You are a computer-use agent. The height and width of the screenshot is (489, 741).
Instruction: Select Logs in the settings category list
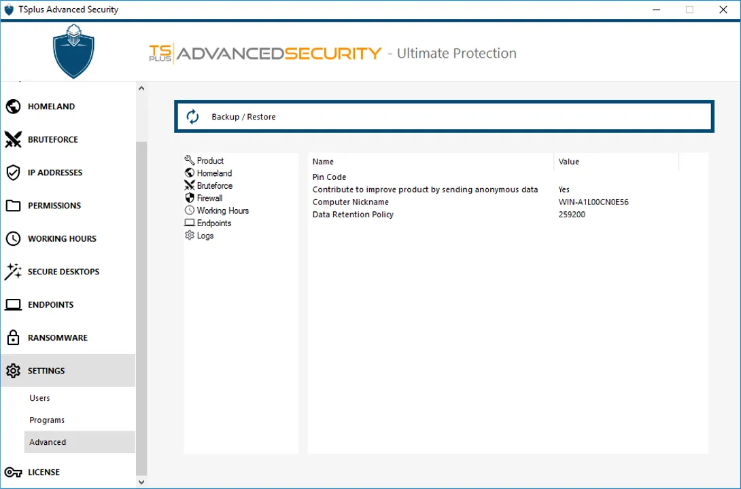(205, 236)
